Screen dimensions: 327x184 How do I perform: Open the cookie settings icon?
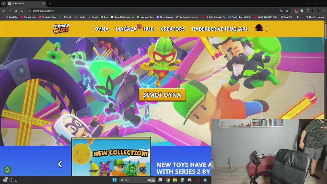pyautogui.click(x=7, y=170)
